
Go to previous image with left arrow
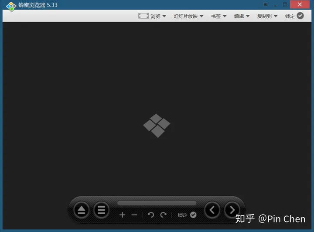tap(212, 210)
